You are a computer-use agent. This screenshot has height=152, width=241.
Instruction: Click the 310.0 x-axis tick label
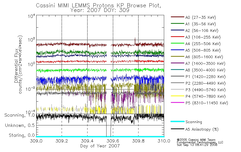(x=164, y=141)
